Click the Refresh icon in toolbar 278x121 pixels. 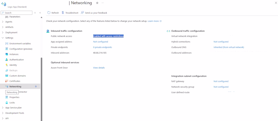[49, 13]
